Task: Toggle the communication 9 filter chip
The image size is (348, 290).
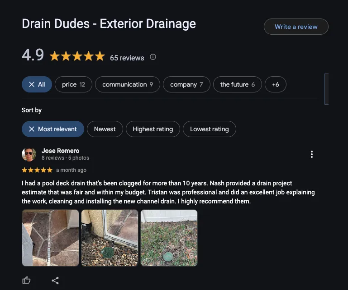Action: (128, 84)
